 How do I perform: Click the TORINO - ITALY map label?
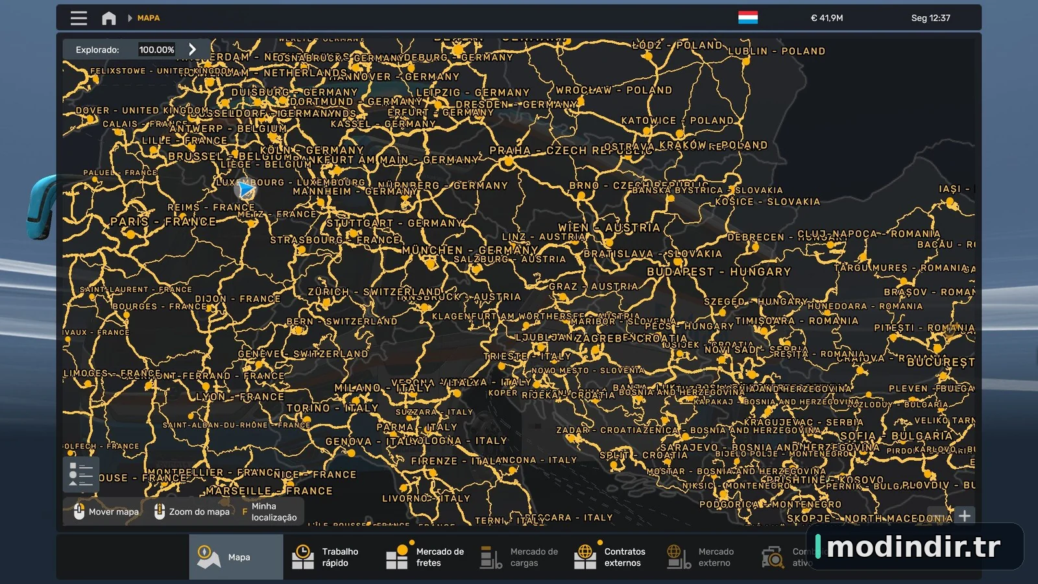click(332, 408)
